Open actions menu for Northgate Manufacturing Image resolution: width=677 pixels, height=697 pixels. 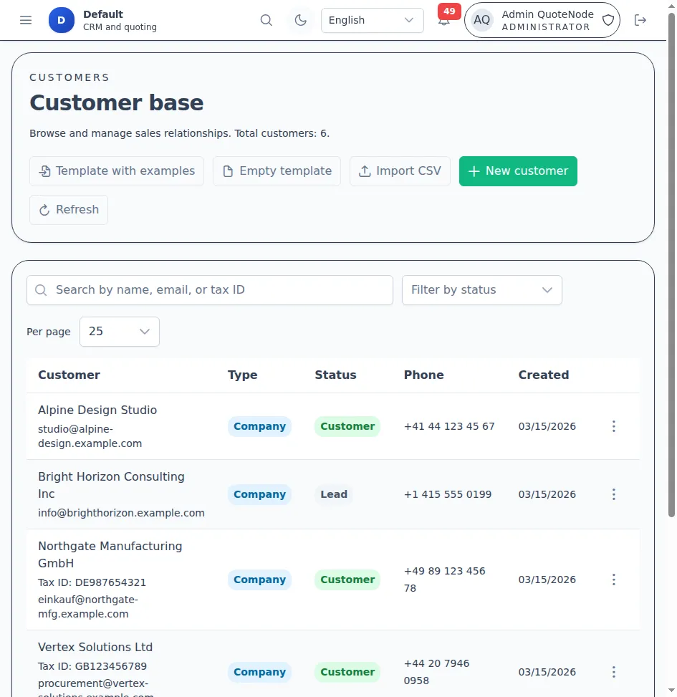point(613,580)
